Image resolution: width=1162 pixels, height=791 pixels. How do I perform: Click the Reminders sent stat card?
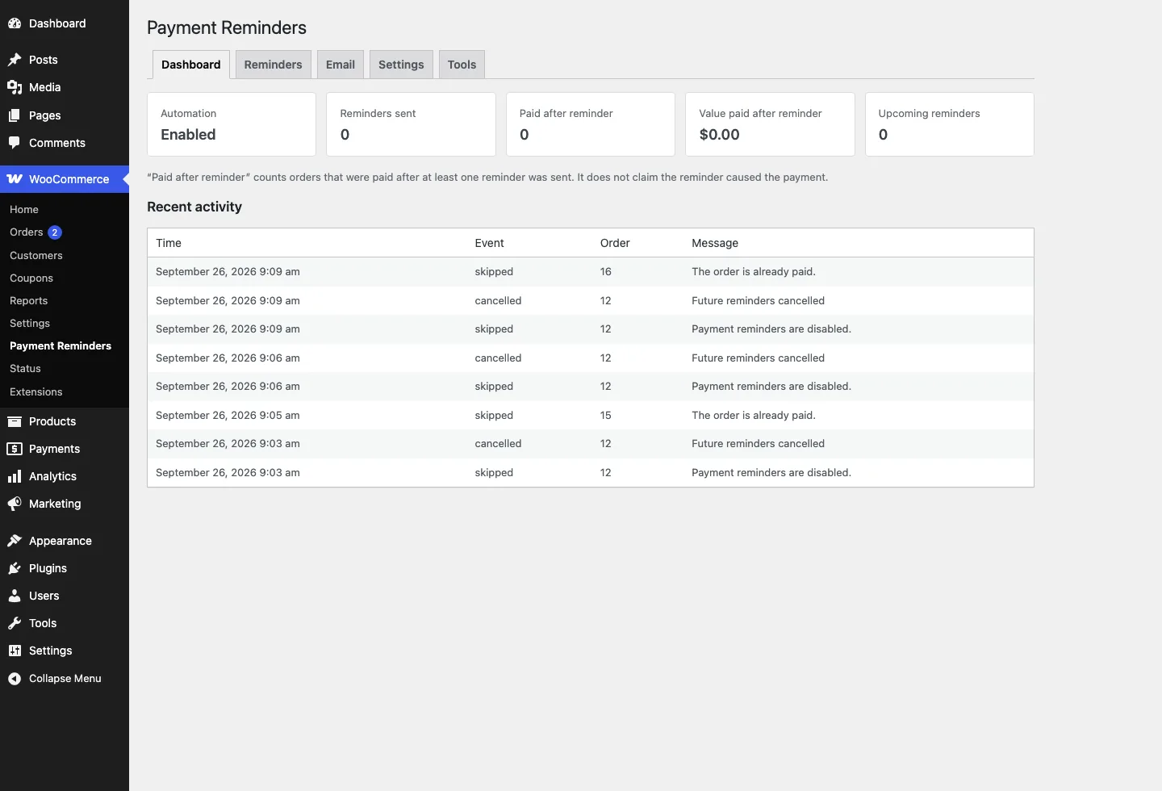411,124
